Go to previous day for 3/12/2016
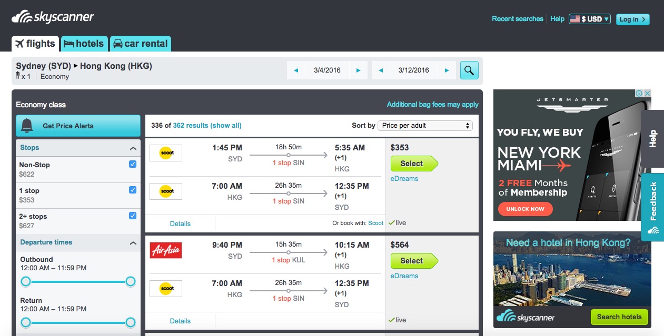 tap(381, 70)
